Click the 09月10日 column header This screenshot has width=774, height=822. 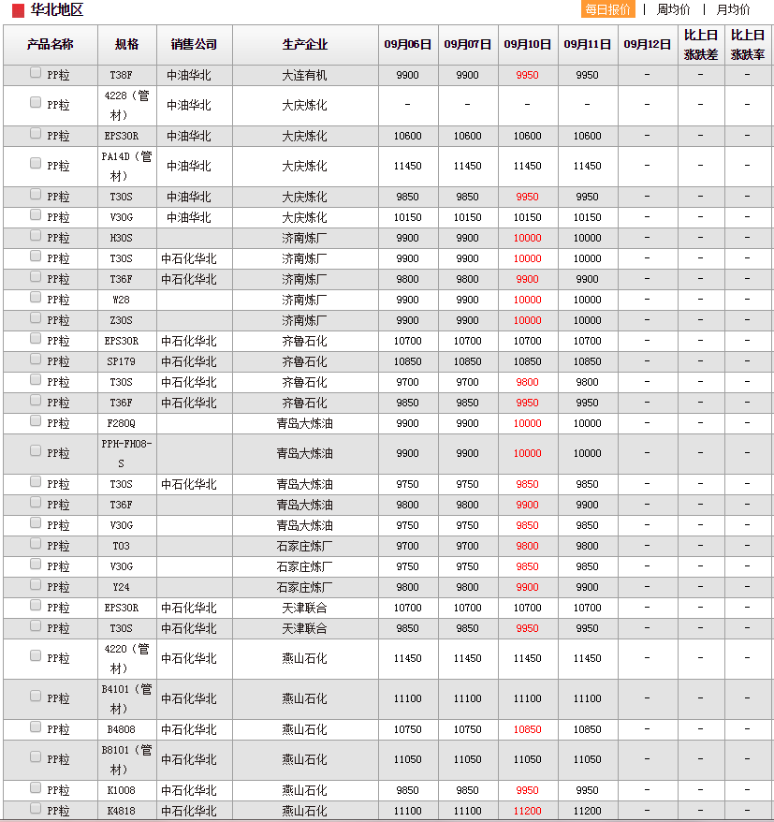coord(527,45)
